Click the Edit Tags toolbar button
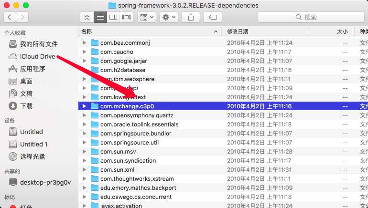Image resolution: width=368 pixels, height=208 pixels. point(213,17)
